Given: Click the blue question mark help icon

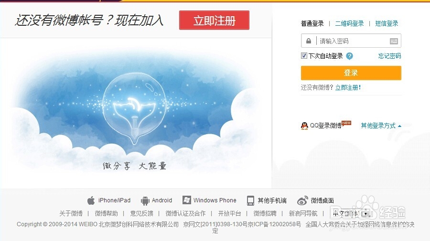Looking at the screenshot, I should (x=349, y=56).
